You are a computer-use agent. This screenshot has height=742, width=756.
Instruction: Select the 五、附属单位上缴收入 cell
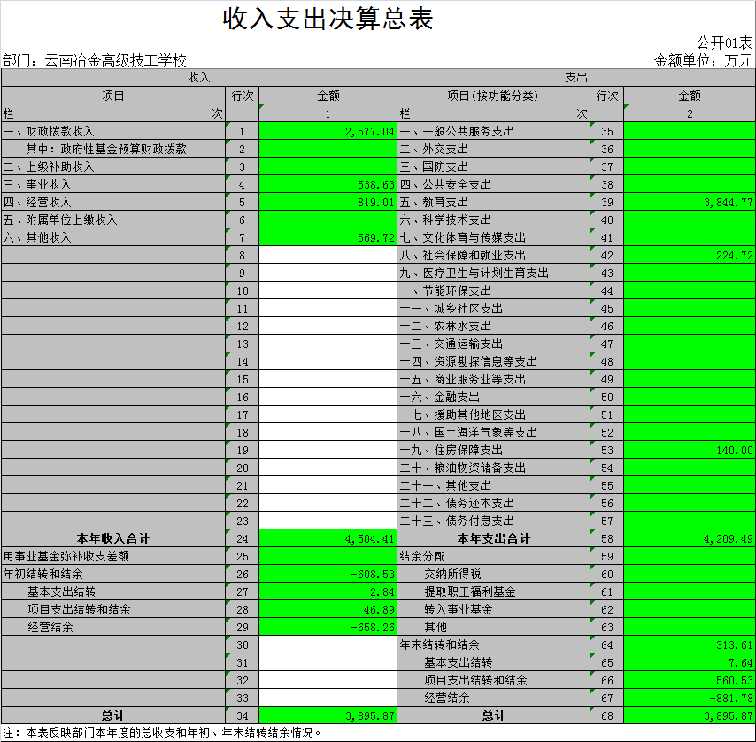(x=113, y=220)
